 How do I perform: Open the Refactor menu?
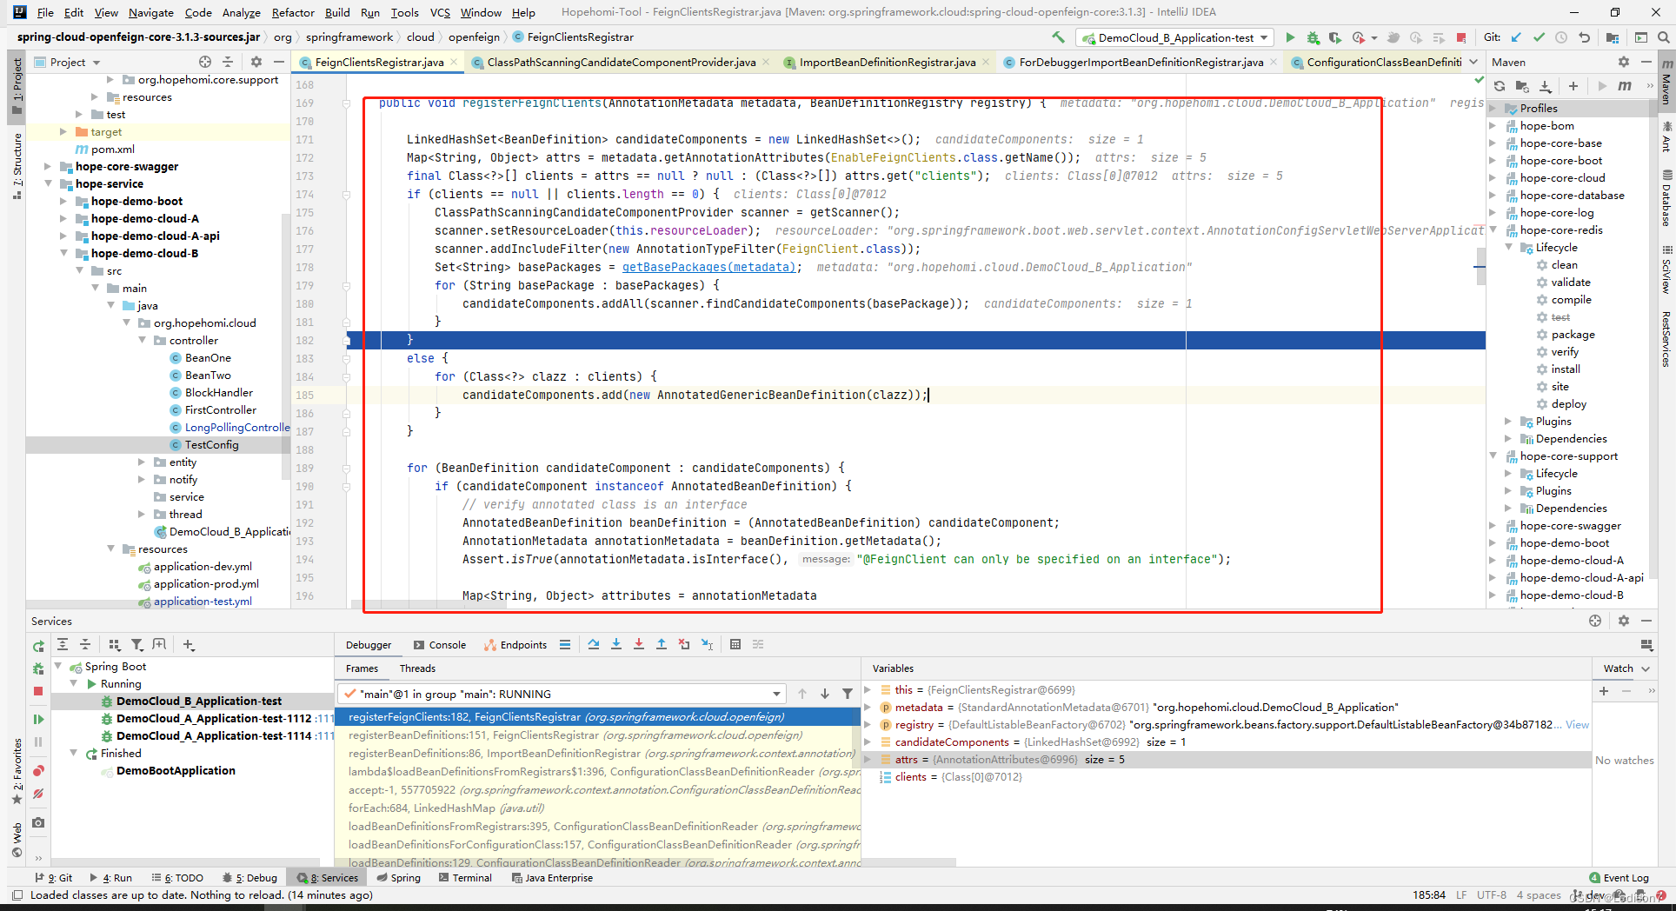(293, 12)
